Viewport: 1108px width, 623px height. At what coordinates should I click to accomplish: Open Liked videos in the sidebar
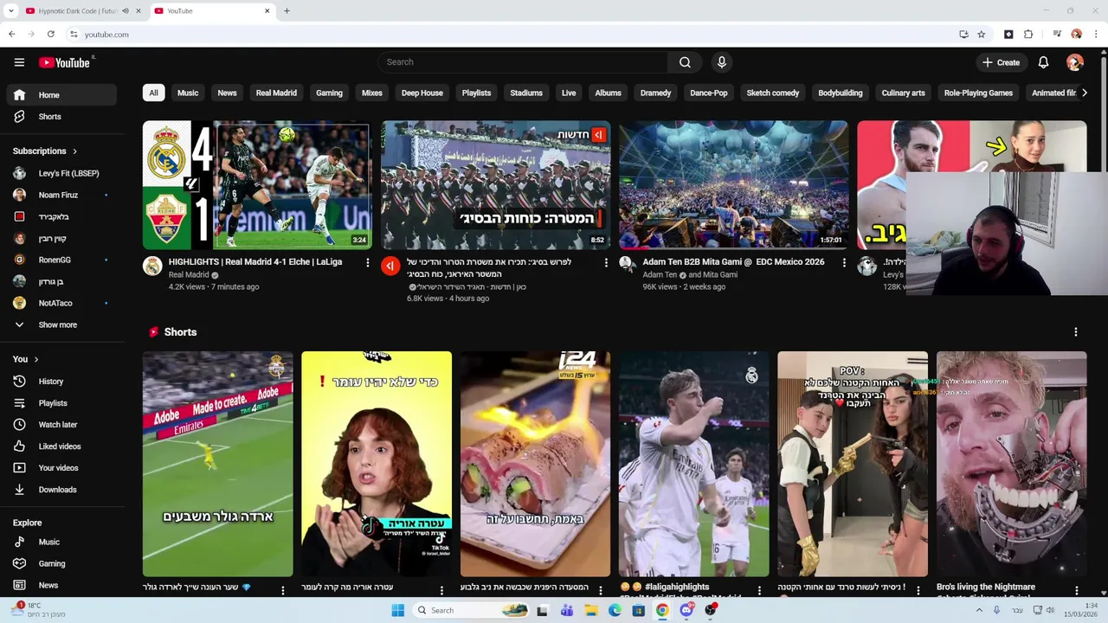[61, 446]
